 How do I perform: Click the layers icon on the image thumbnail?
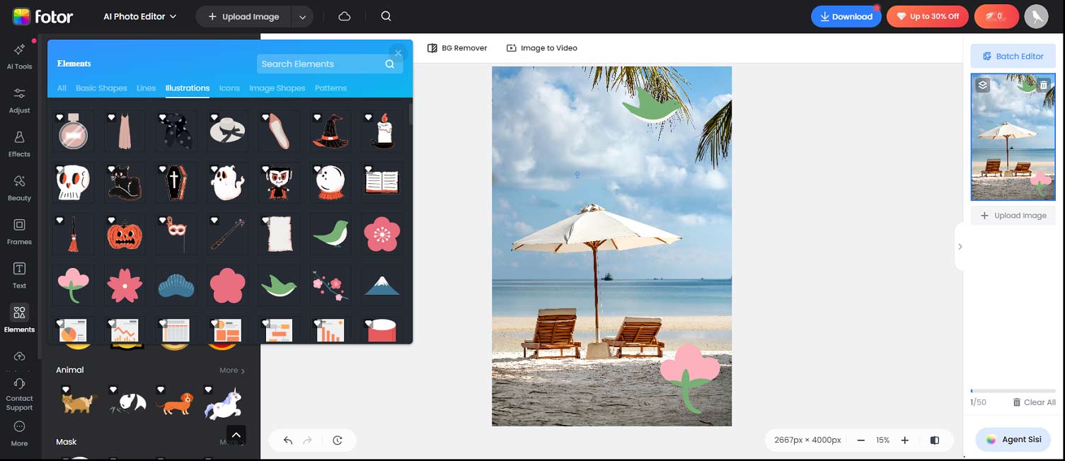point(982,85)
